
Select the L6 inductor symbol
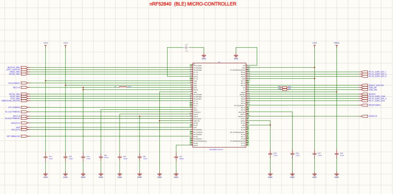pyautogui.click(x=123, y=87)
